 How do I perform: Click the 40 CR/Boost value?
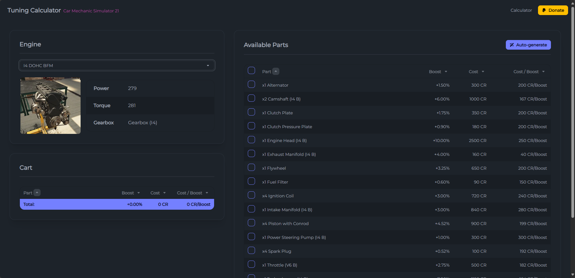pyautogui.click(x=534, y=154)
